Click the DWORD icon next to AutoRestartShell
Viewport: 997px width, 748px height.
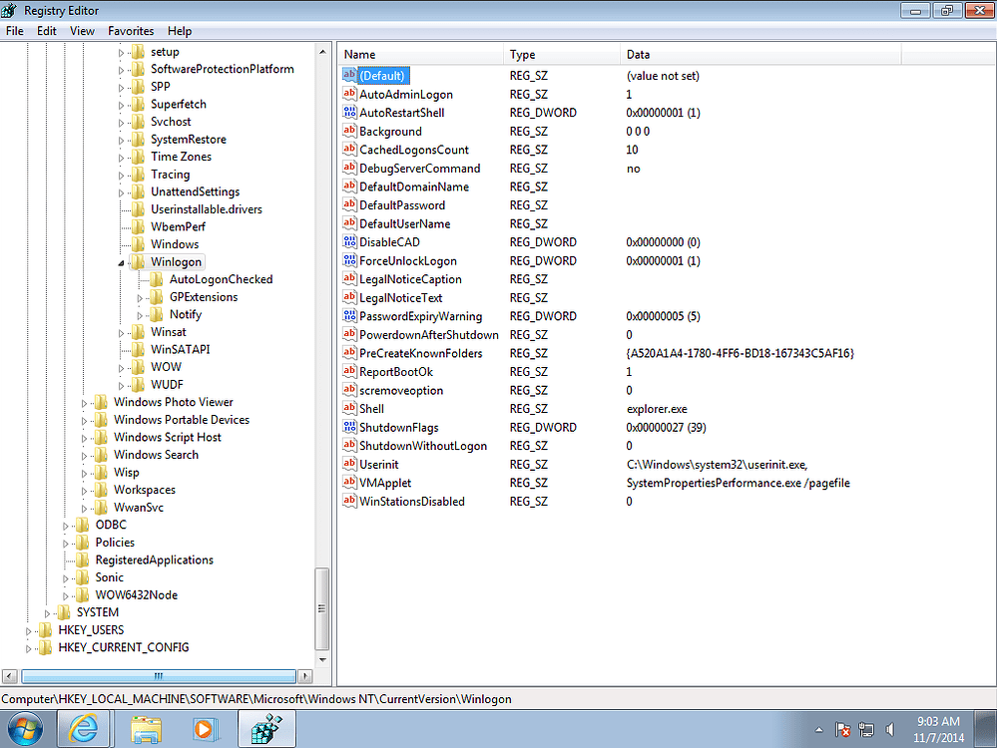(348, 112)
